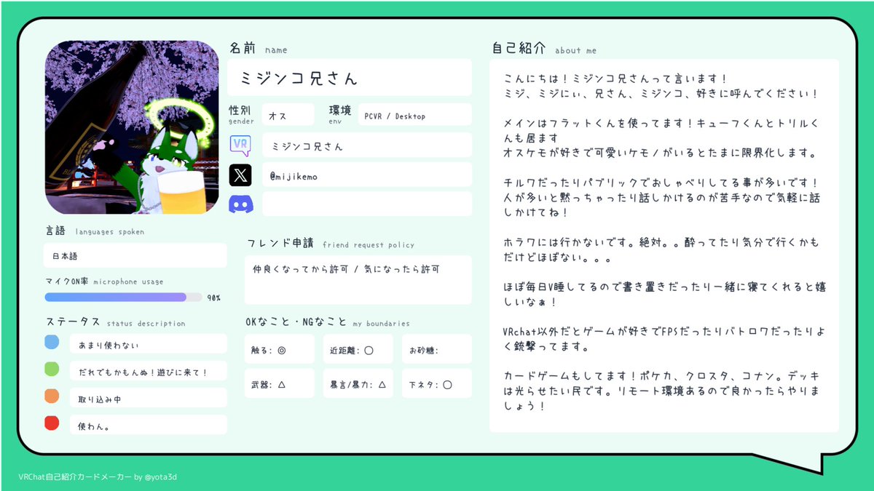Screen dimensions: 874x491
Task: Click the OKなこと・NGなこと my boundaries heading
Action: 328,322
